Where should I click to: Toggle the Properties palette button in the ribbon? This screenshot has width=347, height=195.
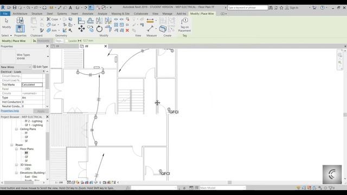20,29
